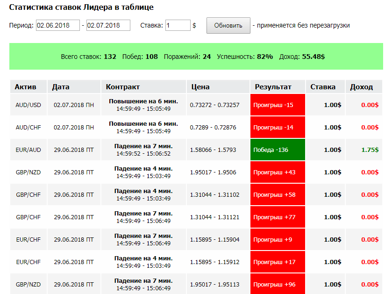
Task: Click the Проигрыш +43 result cell
Action: [278, 172]
